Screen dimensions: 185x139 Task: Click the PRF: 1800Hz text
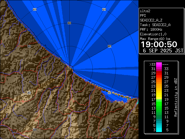pyautogui.click(x=151, y=30)
